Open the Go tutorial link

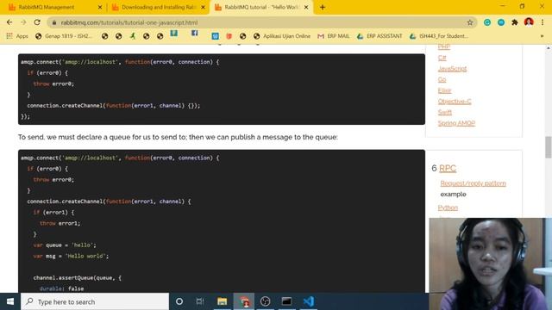pos(442,79)
